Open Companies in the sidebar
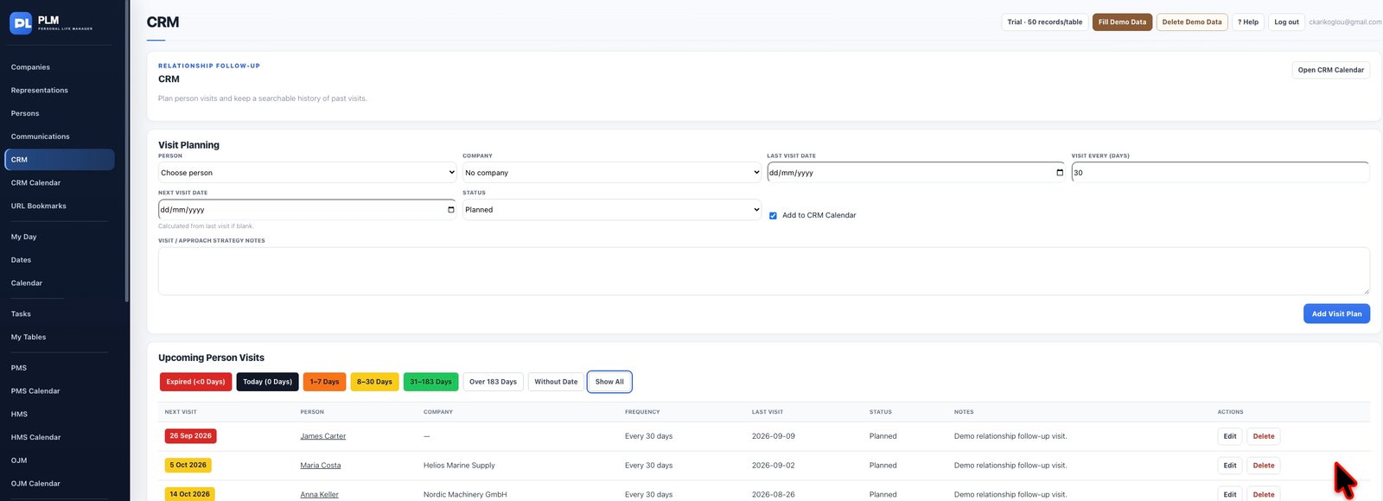Viewport: 1383px width, 501px height. pos(30,67)
